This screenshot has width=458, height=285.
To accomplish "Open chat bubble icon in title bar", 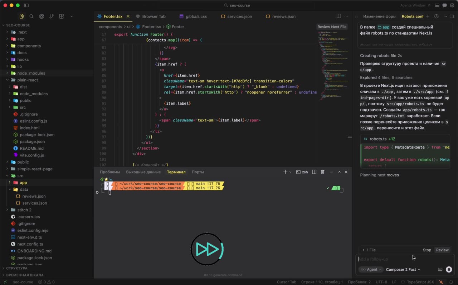I will (x=444, y=5).
